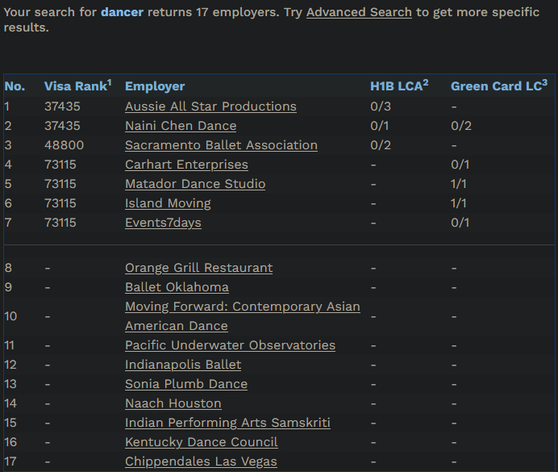Open Sacramento Ballet Association link
Viewport: 558px width, 472px height.
tap(222, 145)
